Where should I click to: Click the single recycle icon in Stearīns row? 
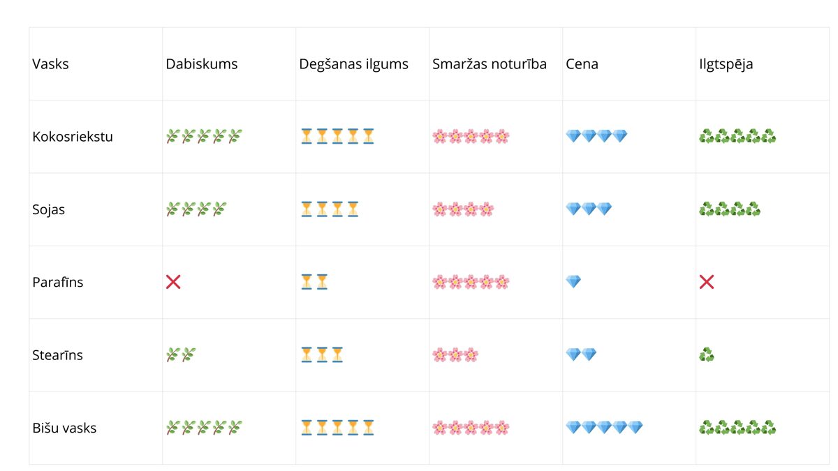click(x=707, y=355)
